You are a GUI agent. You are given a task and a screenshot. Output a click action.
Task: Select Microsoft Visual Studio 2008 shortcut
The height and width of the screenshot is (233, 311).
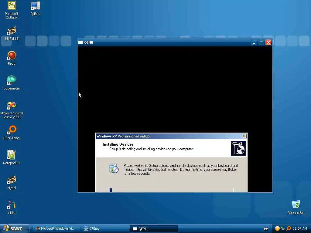12,110
